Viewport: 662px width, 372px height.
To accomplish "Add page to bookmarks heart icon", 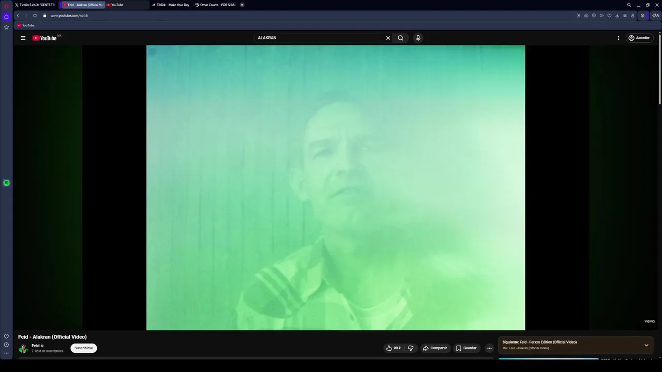I will (609, 16).
